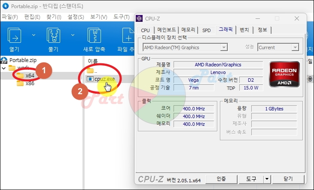Switch to the 정보 tab
This screenshot has width=314, height=190.
262,30
